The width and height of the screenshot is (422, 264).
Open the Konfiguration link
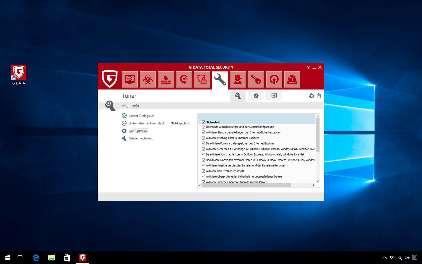[x=138, y=131]
